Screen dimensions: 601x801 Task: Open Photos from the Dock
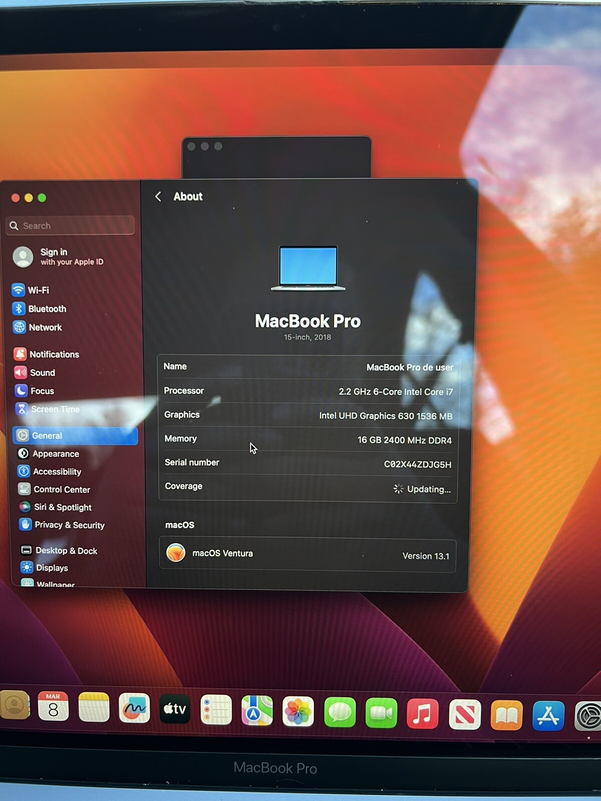click(x=298, y=711)
